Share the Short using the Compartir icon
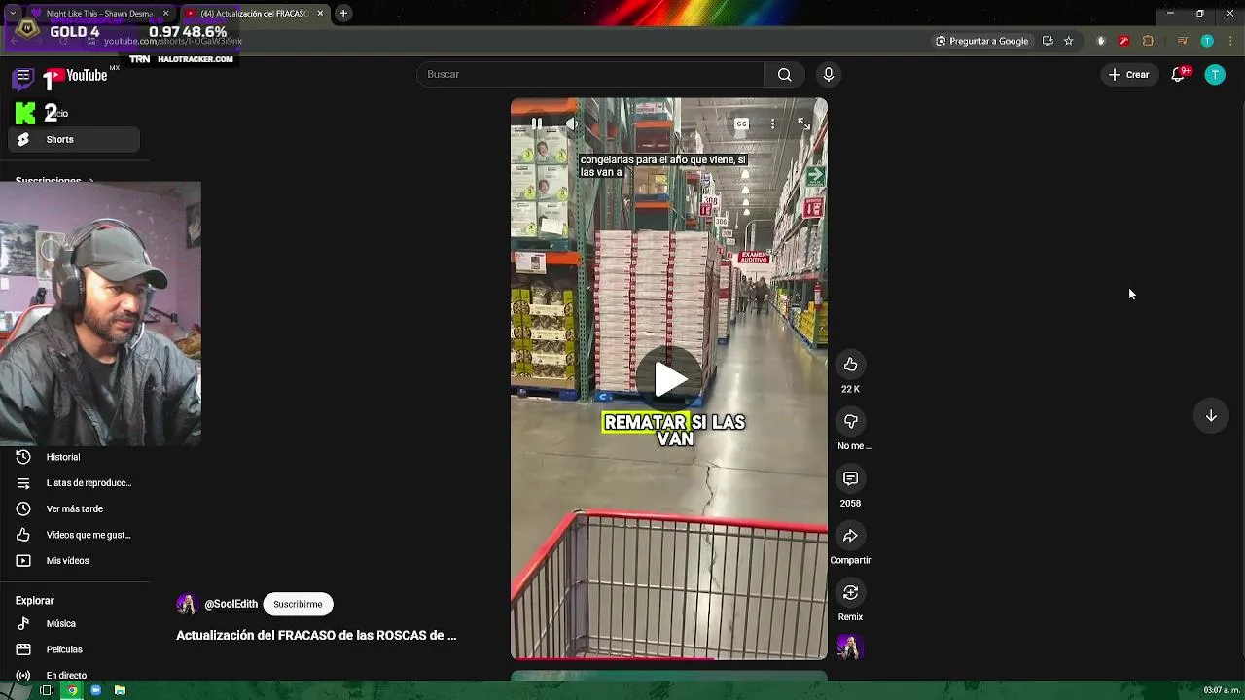1245x700 pixels. point(850,536)
